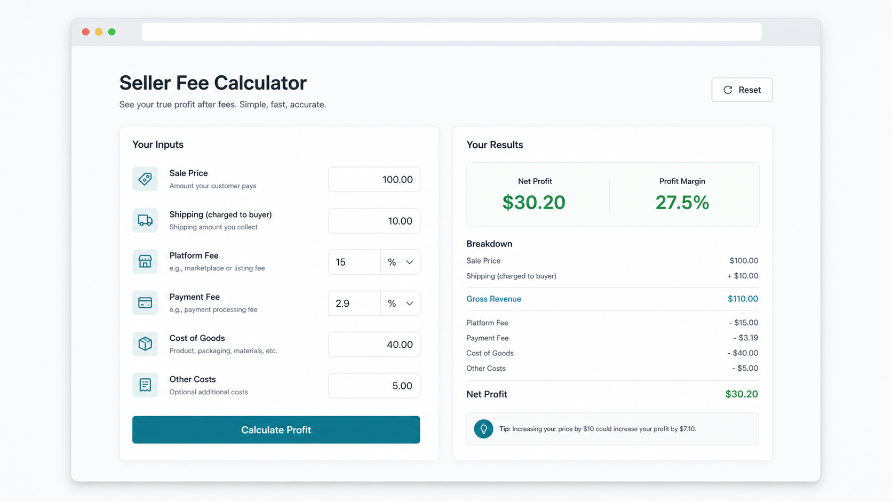Viewport: 892px width, 502px height.
Task: Click the 'e.g., marketplace or listing fee' hint
Action: (217, 268)
